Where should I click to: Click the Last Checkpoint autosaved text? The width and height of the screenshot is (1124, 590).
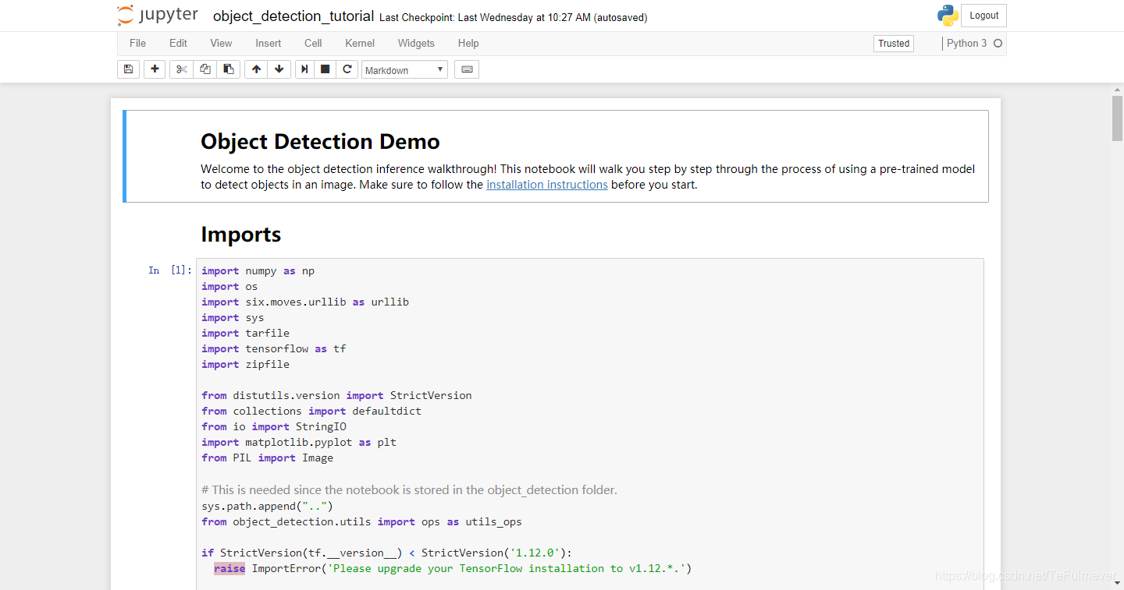point(513,17)
